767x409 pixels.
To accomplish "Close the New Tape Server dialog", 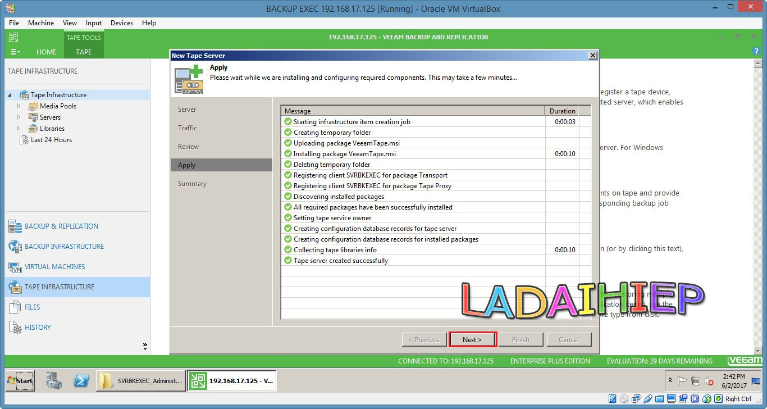I will tap(593, 55).
